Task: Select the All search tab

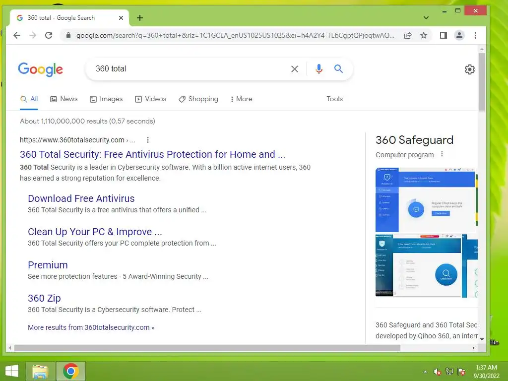Action: (x=29, y=99)
